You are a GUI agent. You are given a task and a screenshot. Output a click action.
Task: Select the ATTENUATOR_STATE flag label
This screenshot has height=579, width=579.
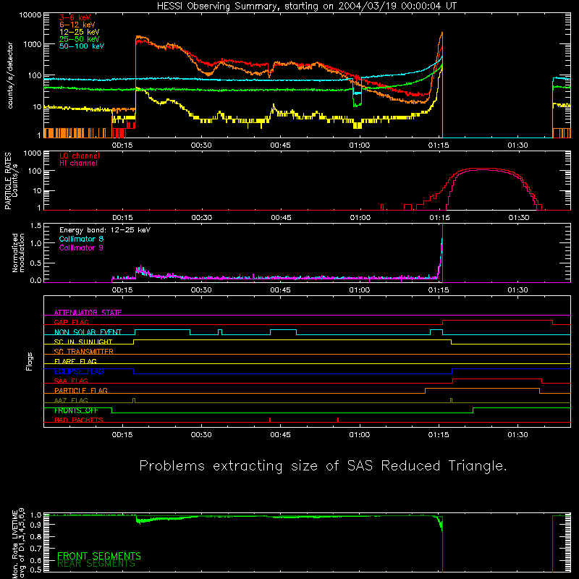pyautogui.click(x=88, y=313)
